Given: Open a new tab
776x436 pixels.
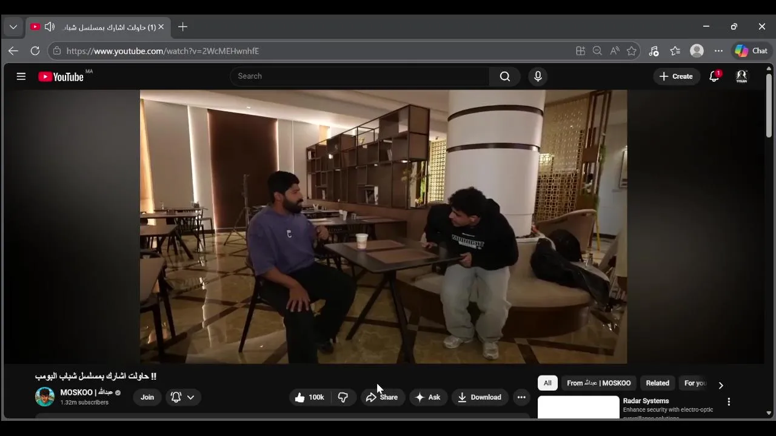Looking at the screenshot, I should coord(182,27).
